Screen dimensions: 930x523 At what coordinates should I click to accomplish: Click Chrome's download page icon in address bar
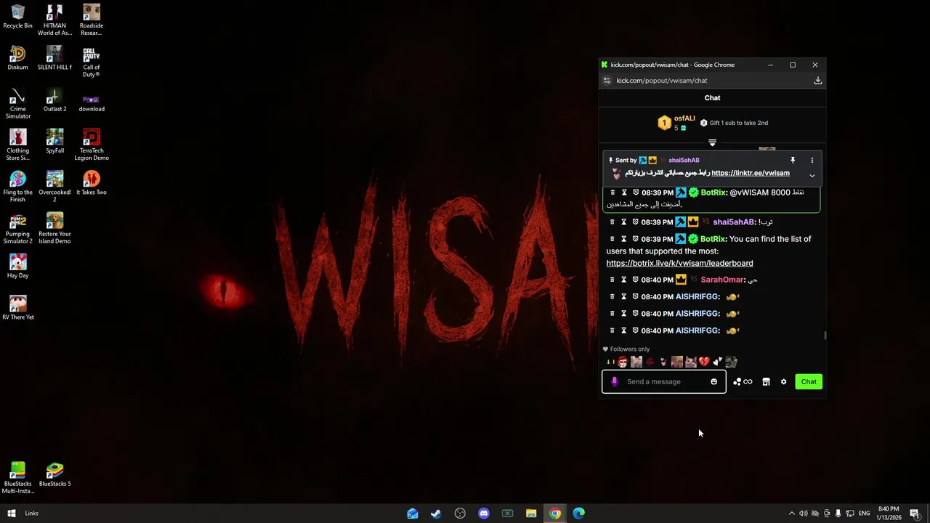click(x=817, y=81)
